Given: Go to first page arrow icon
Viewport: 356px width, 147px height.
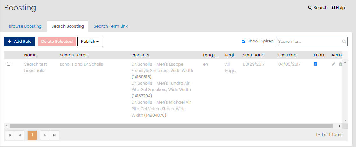Looking at the screenshot, I should coord(10,135).
